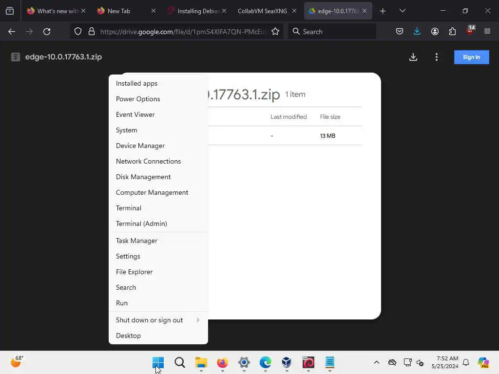Show site security padlock info
This screenshot has width=499, height=374.
[92, 32]
